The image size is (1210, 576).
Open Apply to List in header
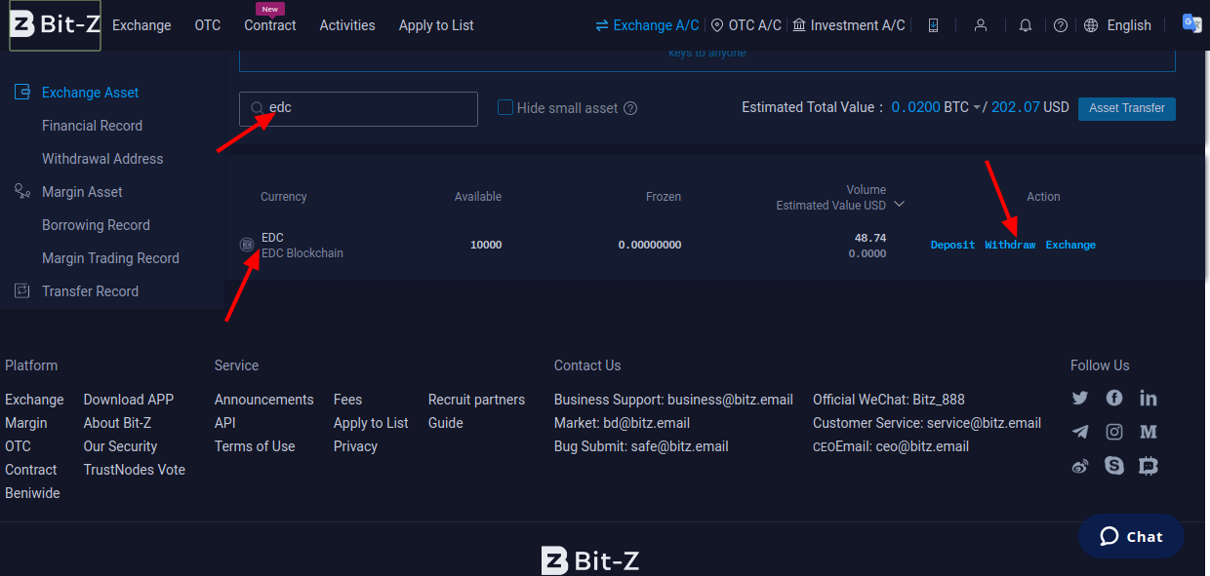pyautogui.click(x=436, y=25)
